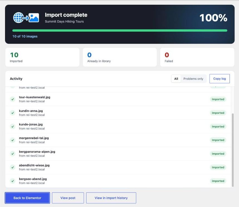Click source text under kundin-anna.jpg
The image size is (239, 207).
click(32, 115)
